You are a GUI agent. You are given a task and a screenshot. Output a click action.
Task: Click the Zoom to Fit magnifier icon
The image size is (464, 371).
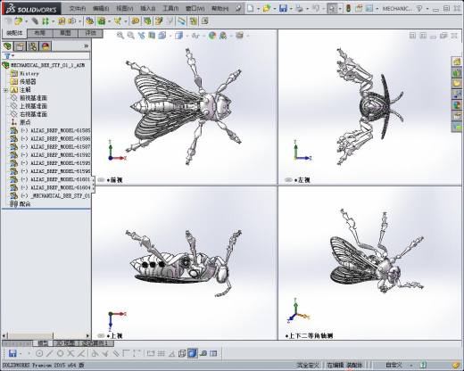[x=120, y=36]
